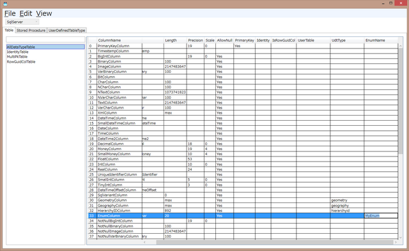This screenshot has width=409, height=251.
Task: Select row header number 0
Action: pyautogui.click(x=92, y=46)
